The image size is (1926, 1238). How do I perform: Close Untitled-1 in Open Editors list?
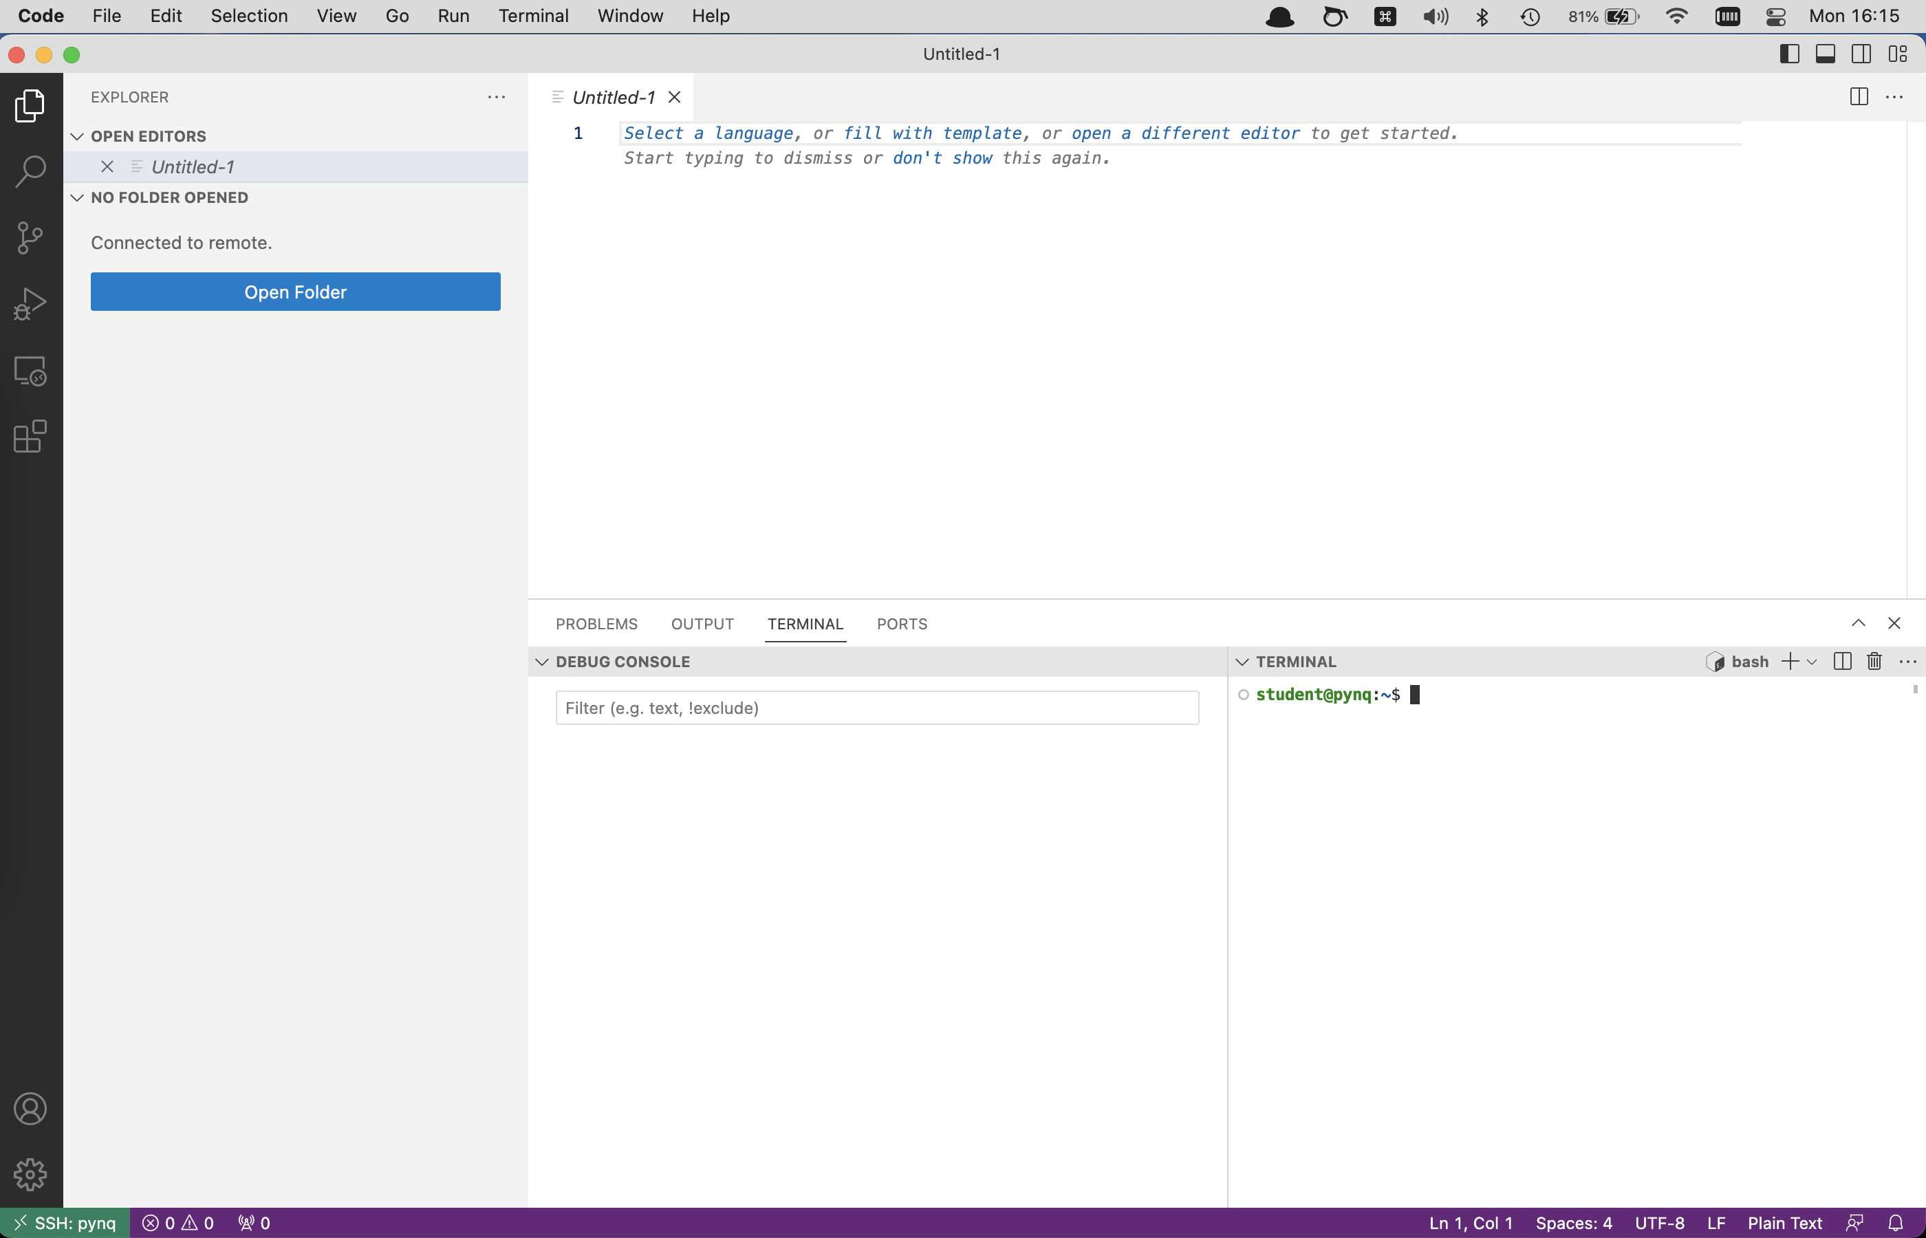click(107, 166)
